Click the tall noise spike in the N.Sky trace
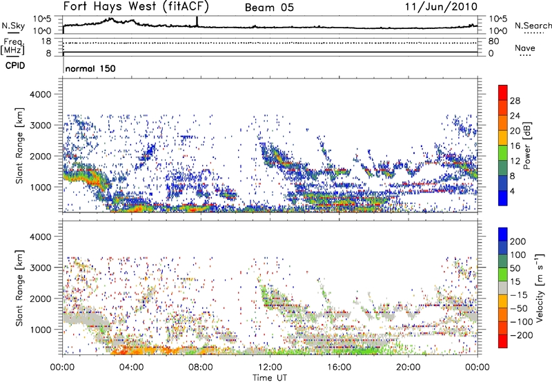 [197, 21]
